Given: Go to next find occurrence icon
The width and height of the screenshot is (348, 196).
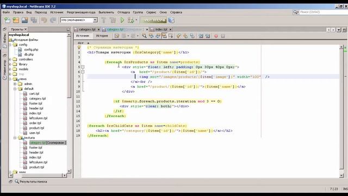Looking at the screenshot, I should tap(158, 36).
